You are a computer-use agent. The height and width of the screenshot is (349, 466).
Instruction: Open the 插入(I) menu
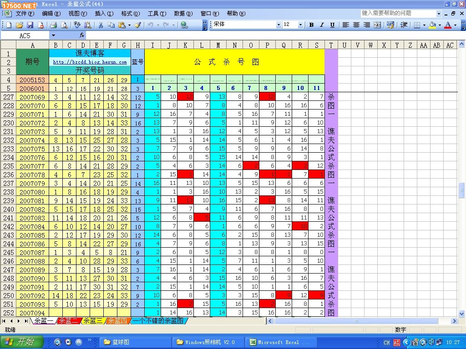pyautogui.click(x=104, y=14)
